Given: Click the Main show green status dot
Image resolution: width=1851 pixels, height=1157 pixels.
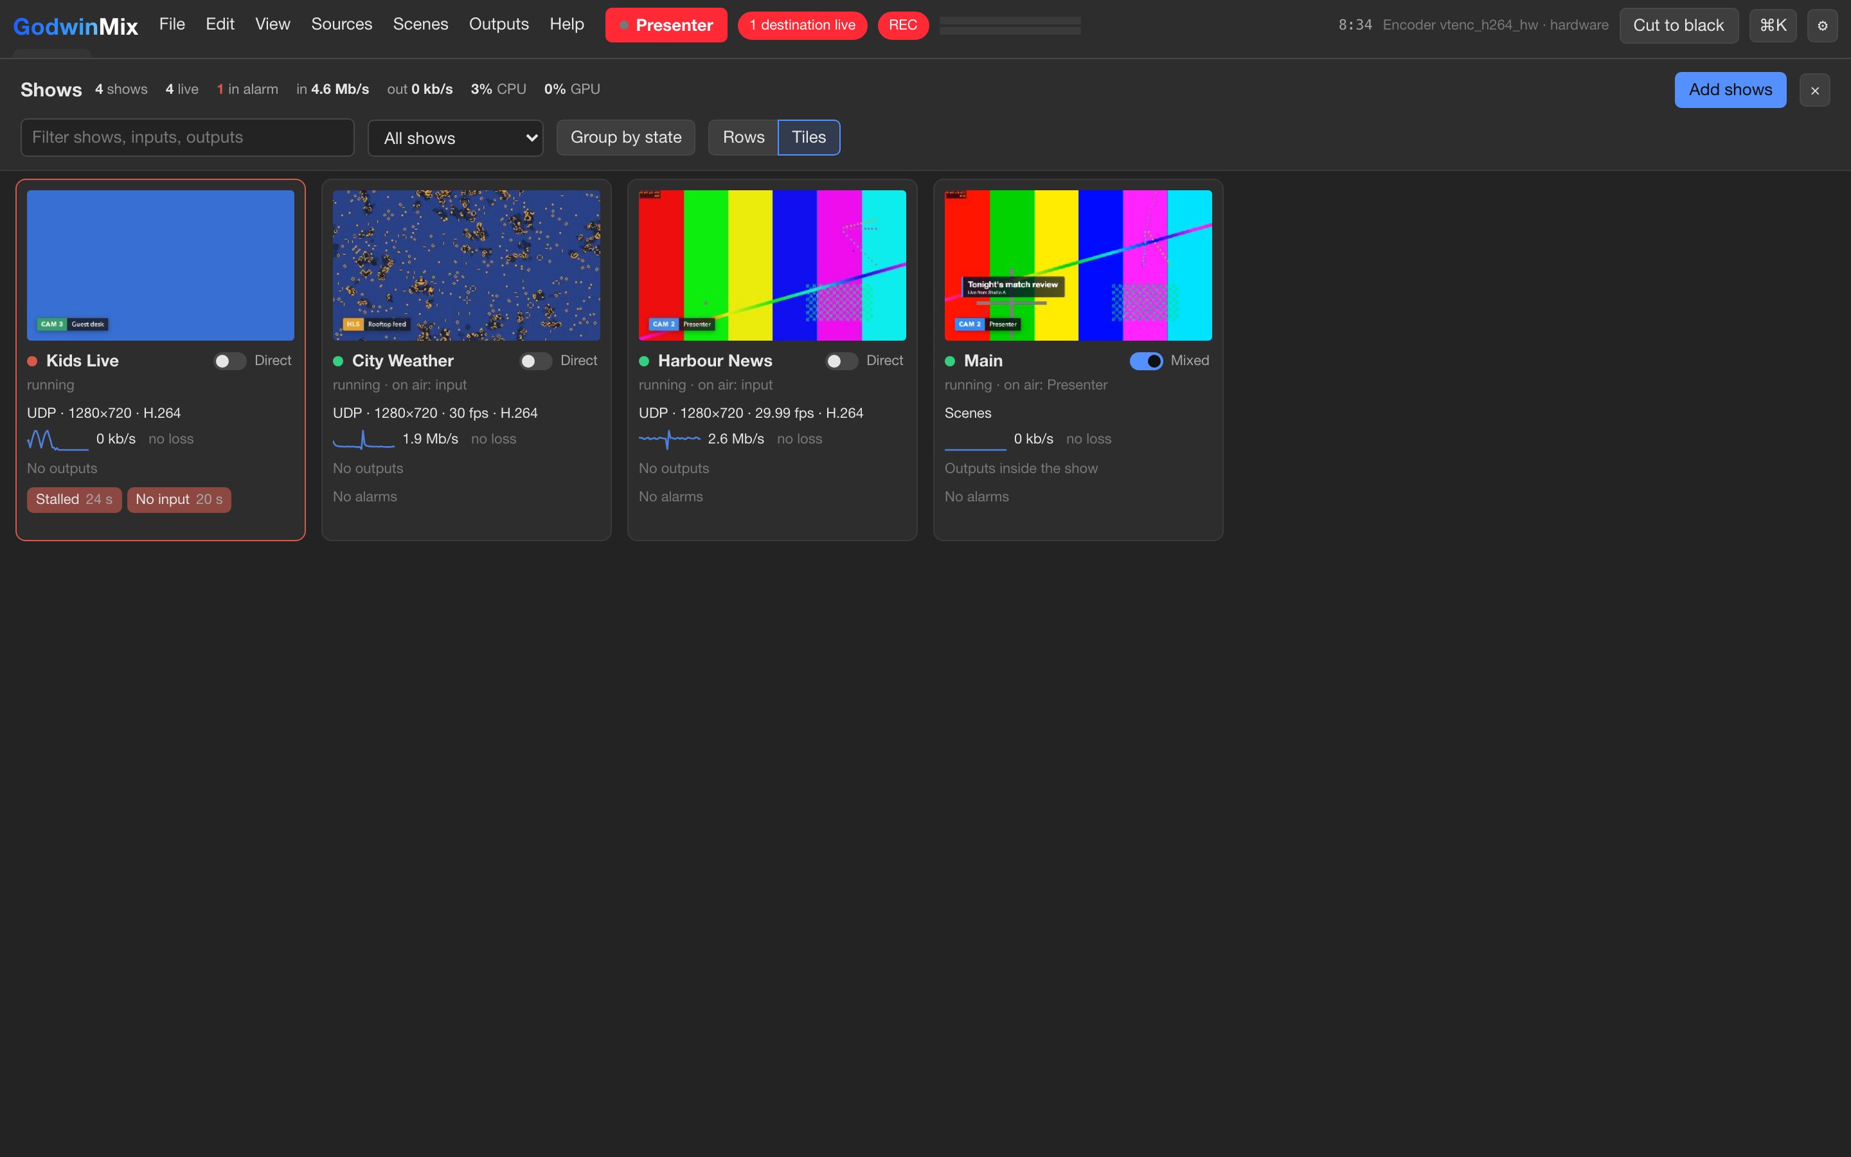Looking at the screenshot, I should tap(950, 361).
